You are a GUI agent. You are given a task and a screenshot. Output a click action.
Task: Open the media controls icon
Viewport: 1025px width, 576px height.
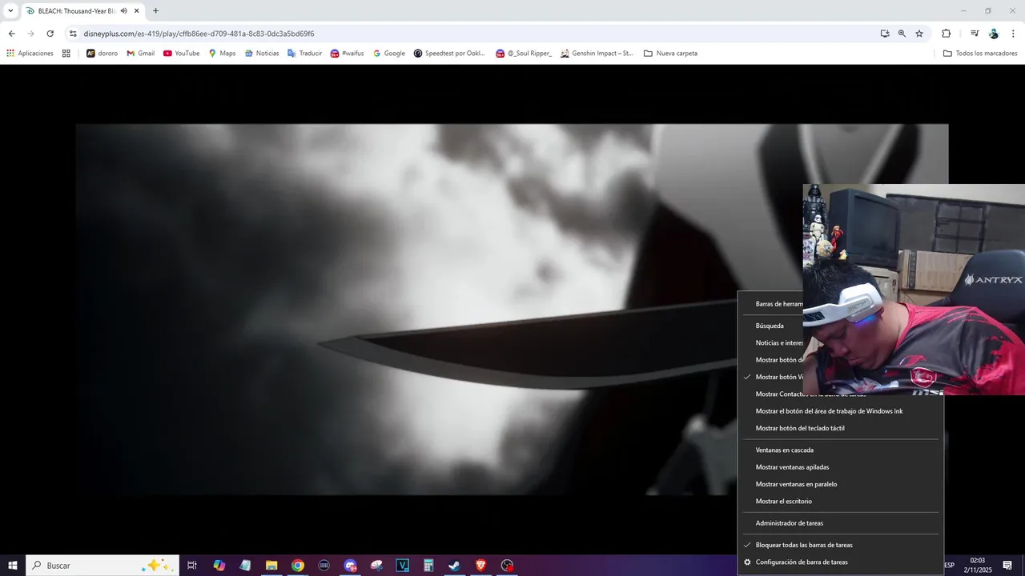tap(975, 34)
